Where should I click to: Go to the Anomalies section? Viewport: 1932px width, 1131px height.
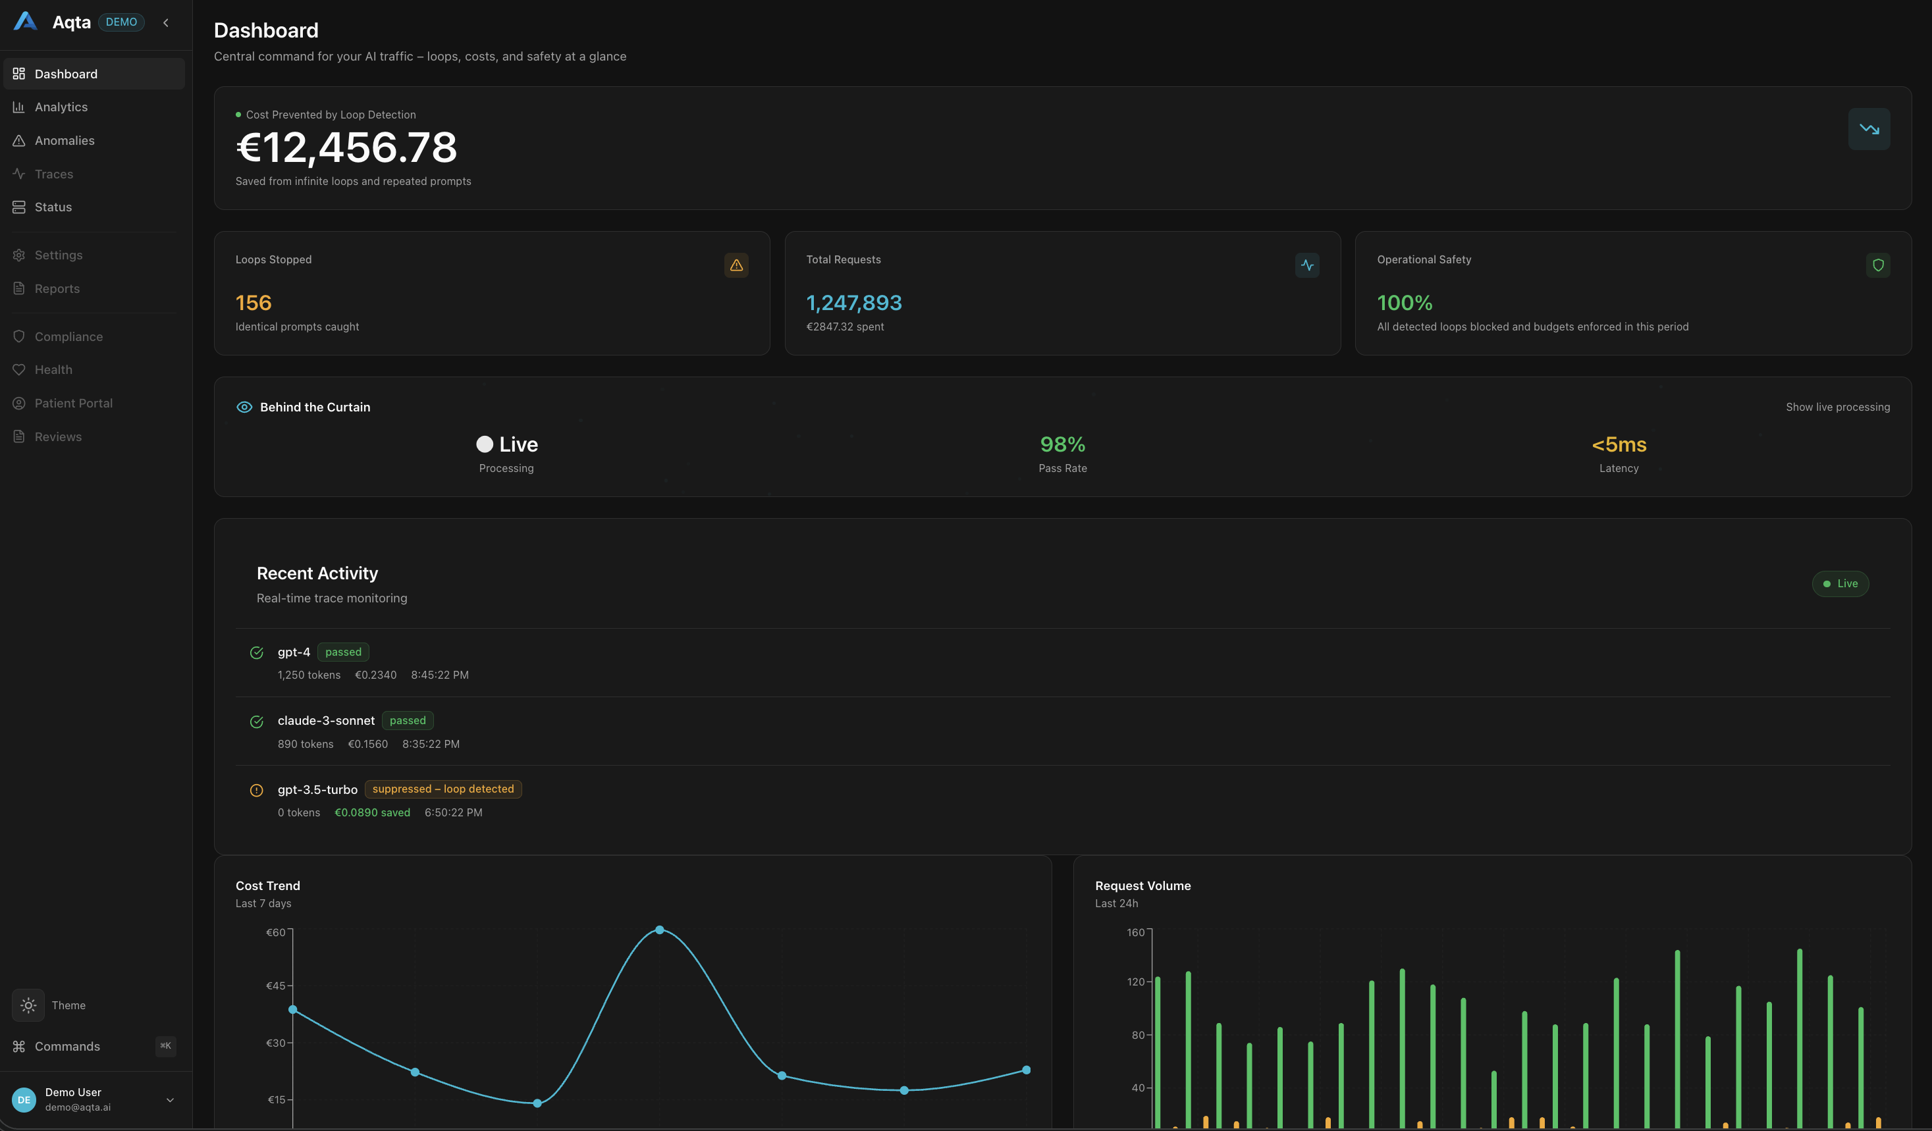pos(65,140)
